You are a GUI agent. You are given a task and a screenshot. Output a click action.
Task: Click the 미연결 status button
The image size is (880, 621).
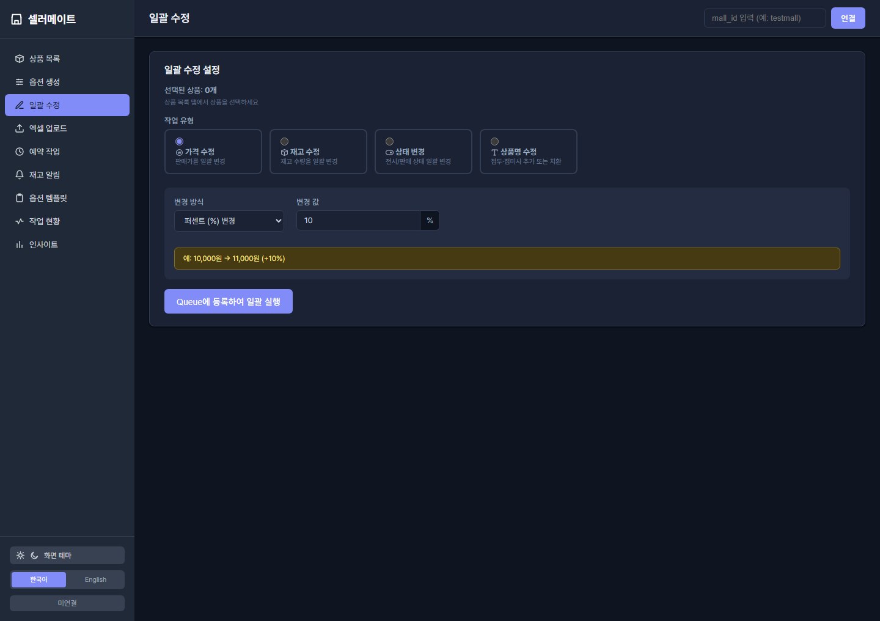click(x=67, y=603)
